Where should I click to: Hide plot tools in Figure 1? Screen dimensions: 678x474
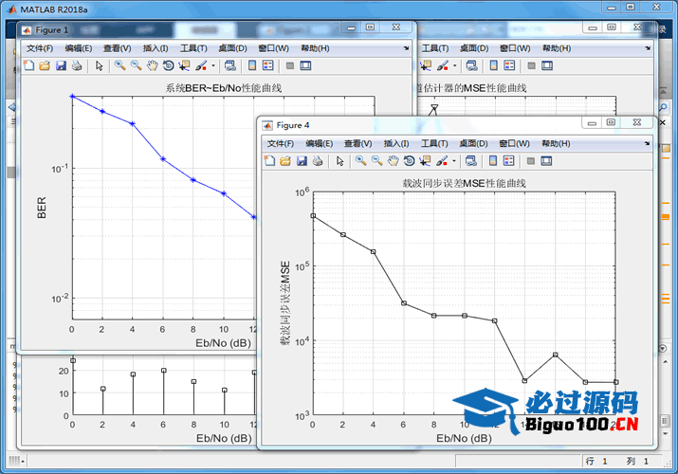pyautogui.click(x=290, y=65)
